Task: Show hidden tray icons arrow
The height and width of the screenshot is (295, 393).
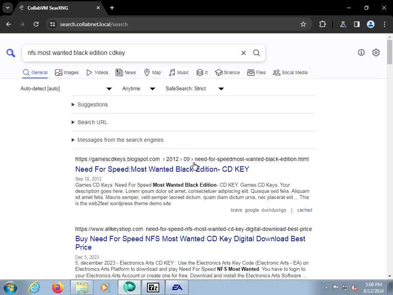Action: 326,288
